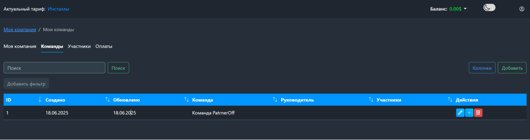Image resolution: width=530 pixels, height=140 pixels.
Task: Sort by Создано column arrows icon
Action: pos(107,100)
